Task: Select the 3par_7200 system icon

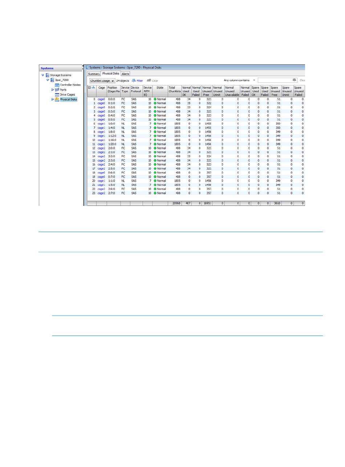Action: (52, 80)
